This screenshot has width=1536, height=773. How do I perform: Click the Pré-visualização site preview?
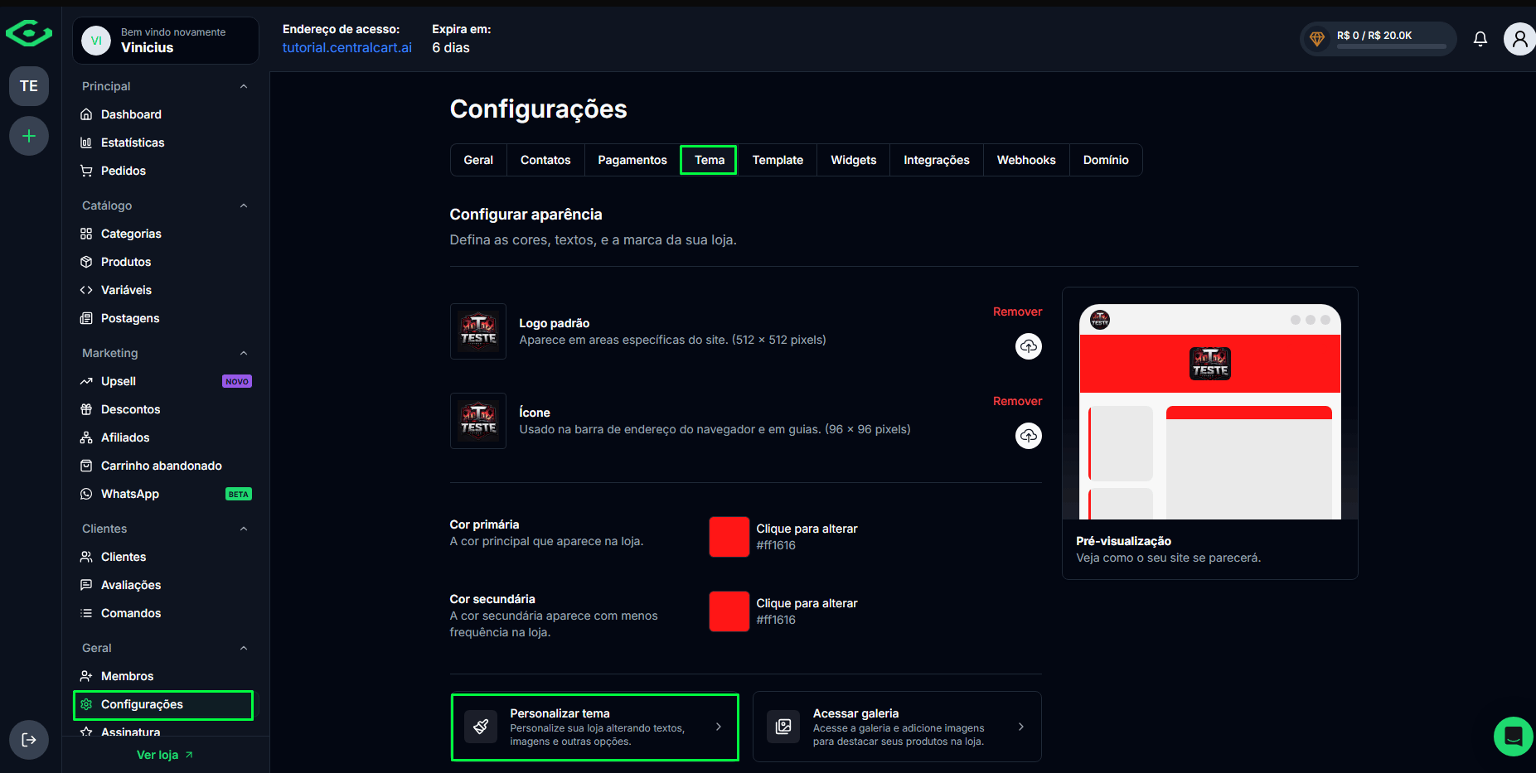click(1210, 412)
